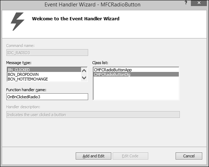The height and width of the screenshot is (167, 209).
Task: Close the Event Handler Wizard window
Action: (x=199, y=3)
